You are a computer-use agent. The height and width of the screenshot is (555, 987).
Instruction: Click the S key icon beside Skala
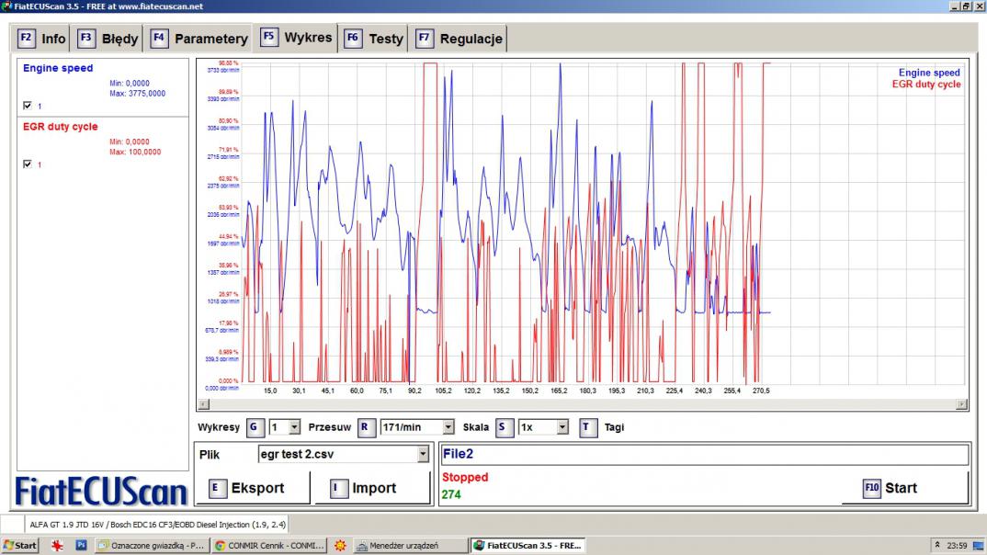(x=505, y=427)
